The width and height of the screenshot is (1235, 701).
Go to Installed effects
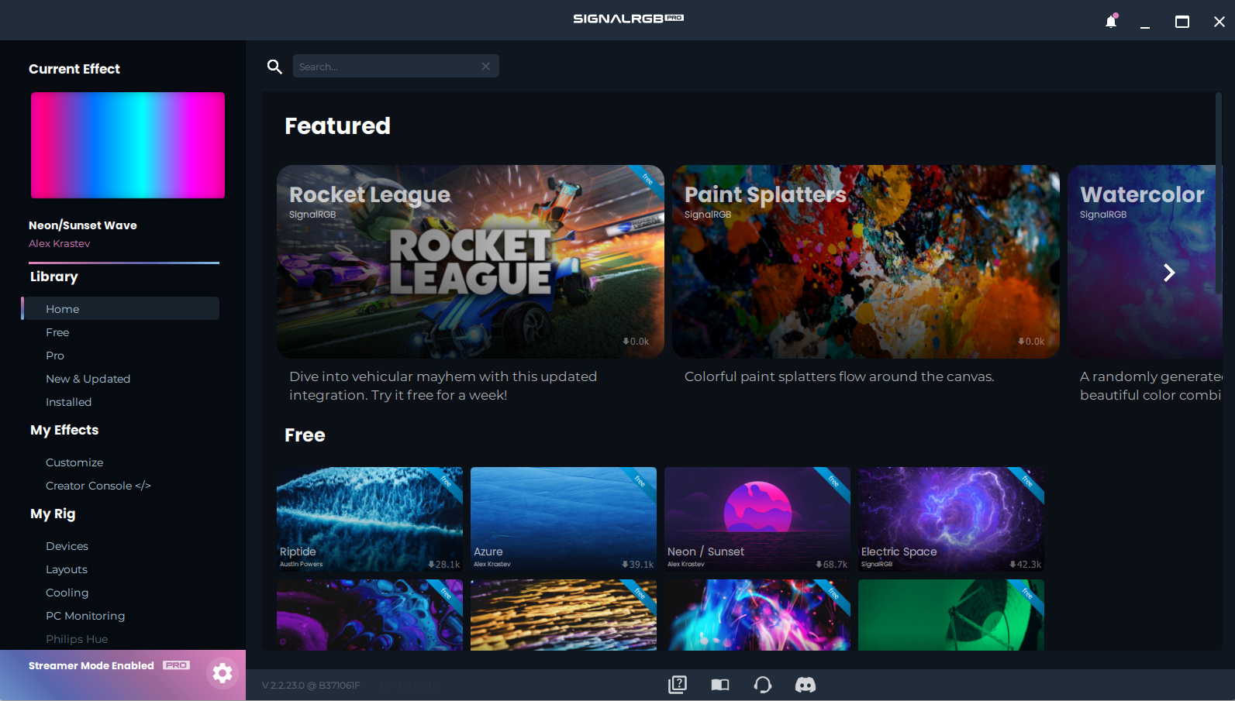point(68,402)
